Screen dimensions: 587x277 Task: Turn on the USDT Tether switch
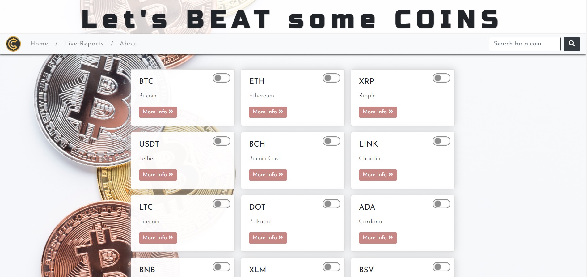click(x=222, y=141)
